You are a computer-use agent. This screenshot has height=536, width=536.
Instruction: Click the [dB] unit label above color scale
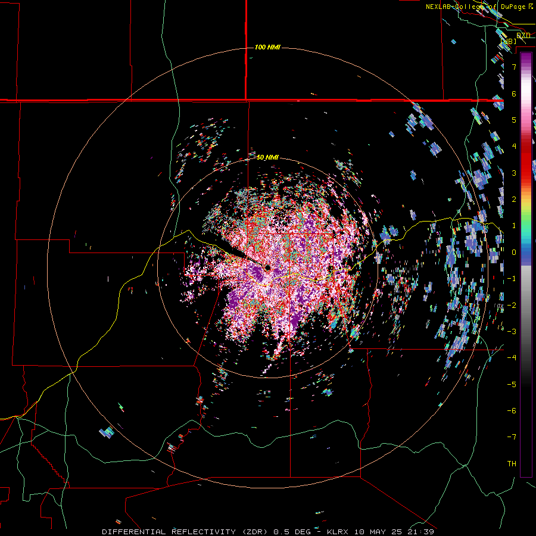(509, 41)
